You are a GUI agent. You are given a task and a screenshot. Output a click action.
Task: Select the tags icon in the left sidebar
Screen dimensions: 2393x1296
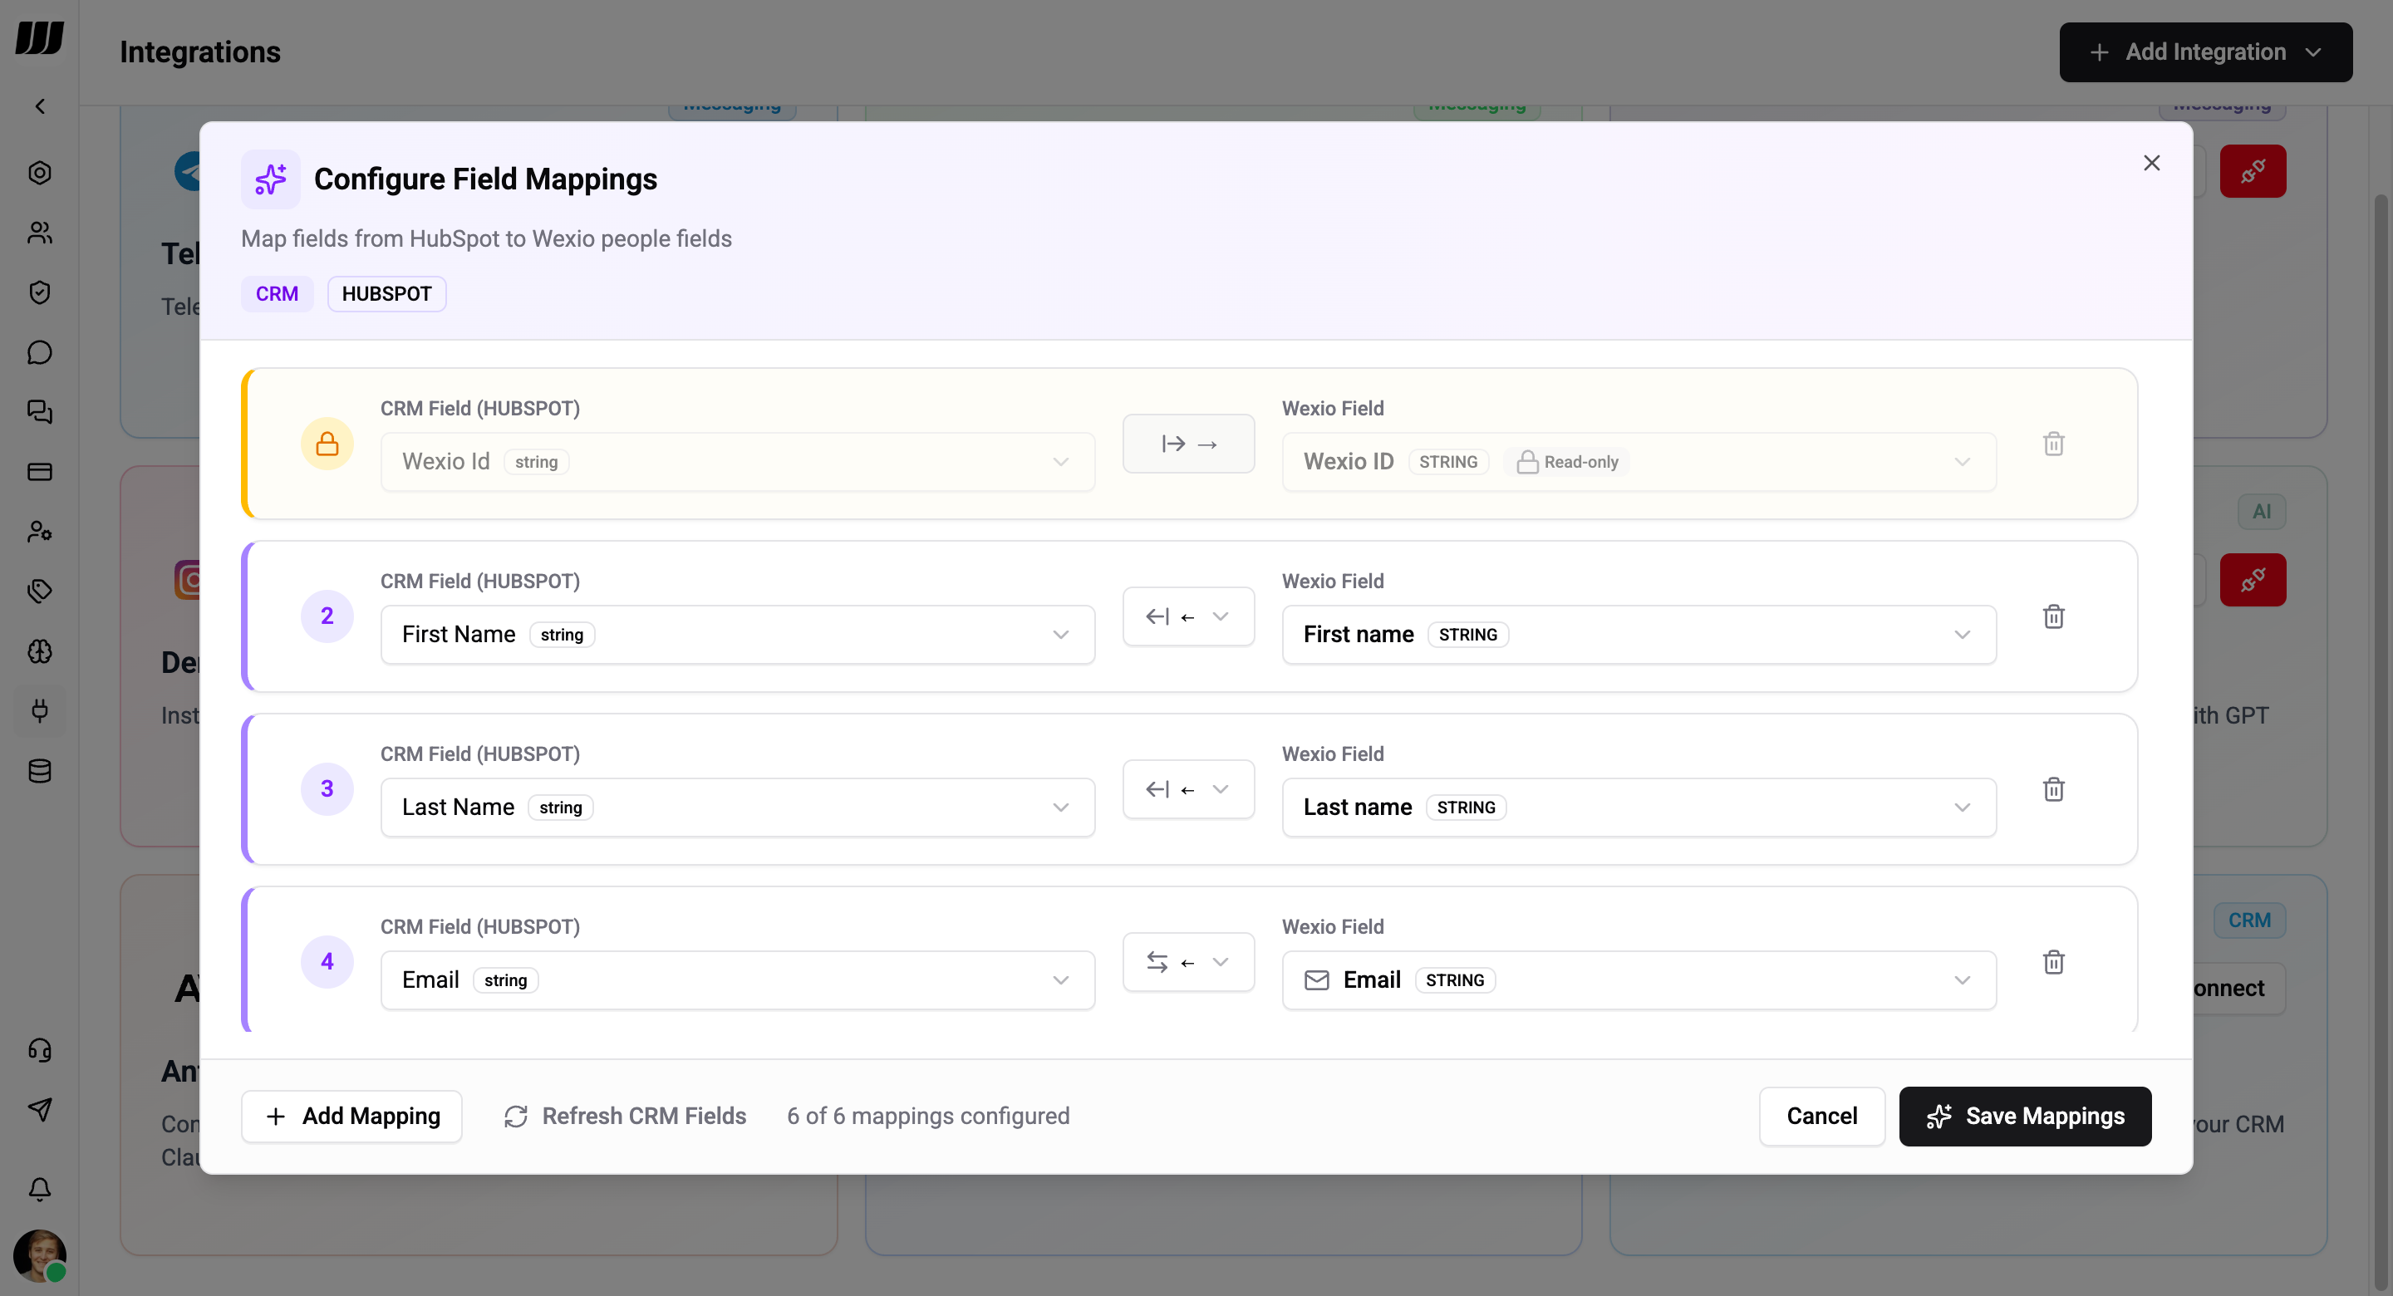pyautogui.click(x=40, y=591)
